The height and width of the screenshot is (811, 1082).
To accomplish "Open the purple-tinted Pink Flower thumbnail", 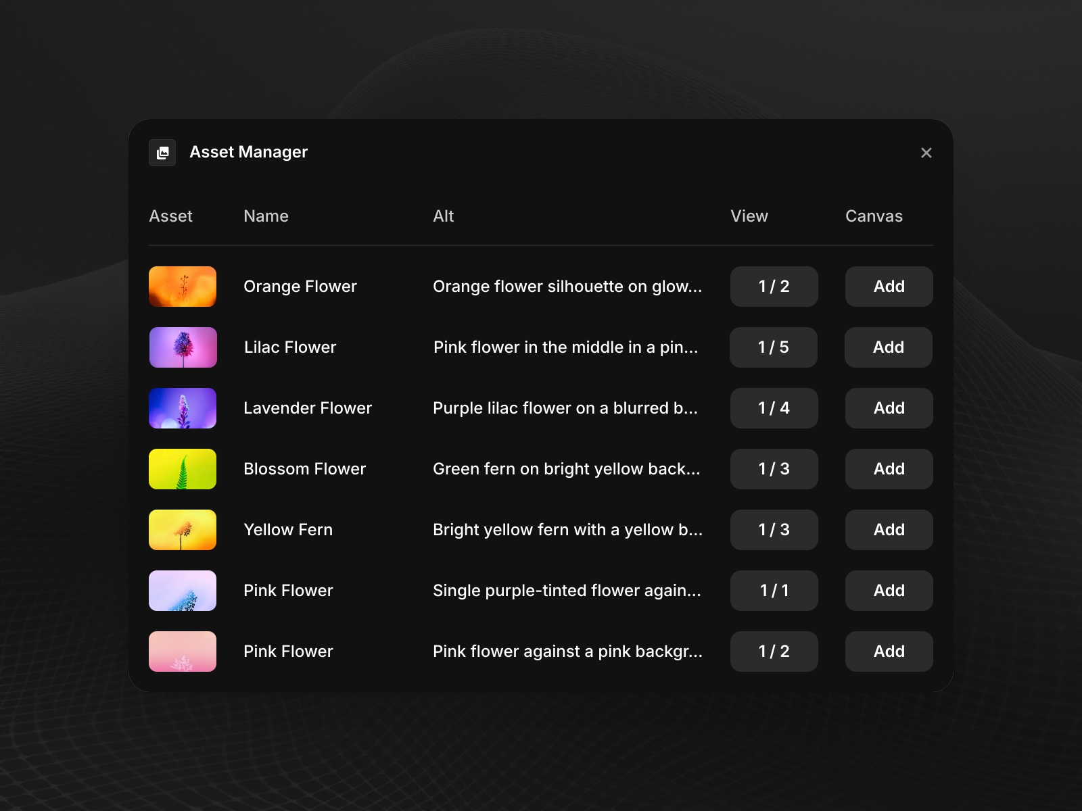I will [x=183, y=591].
